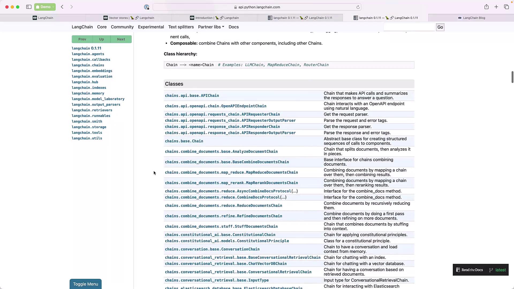This screenshot has width=514, height=289.
Task: Reload the page with the refresh icon
Action: (358, 7)
